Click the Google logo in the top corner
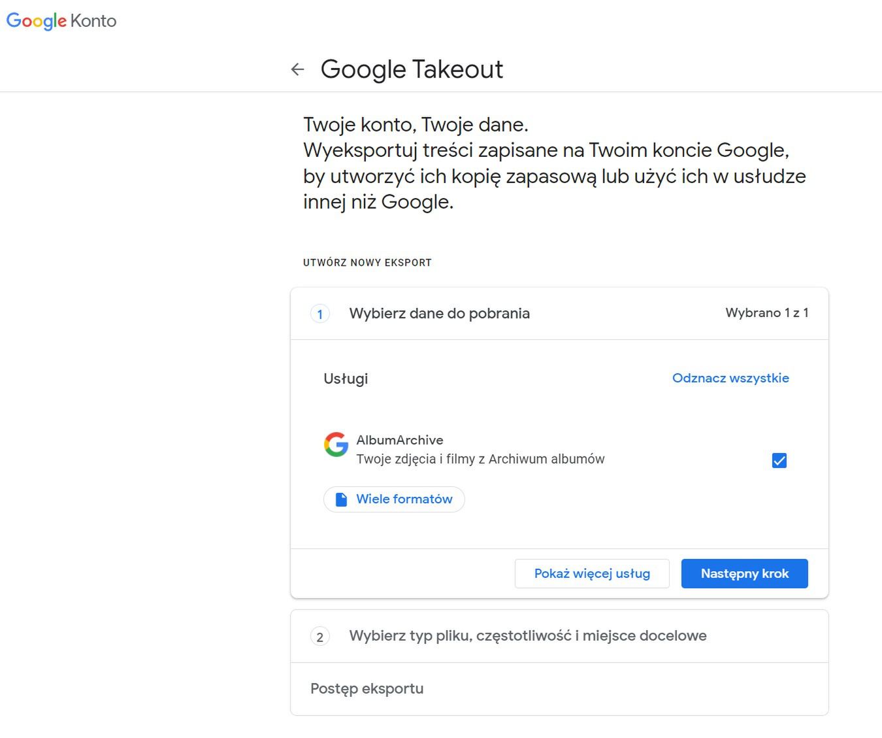The image size is (882, 738). point(35,20)
